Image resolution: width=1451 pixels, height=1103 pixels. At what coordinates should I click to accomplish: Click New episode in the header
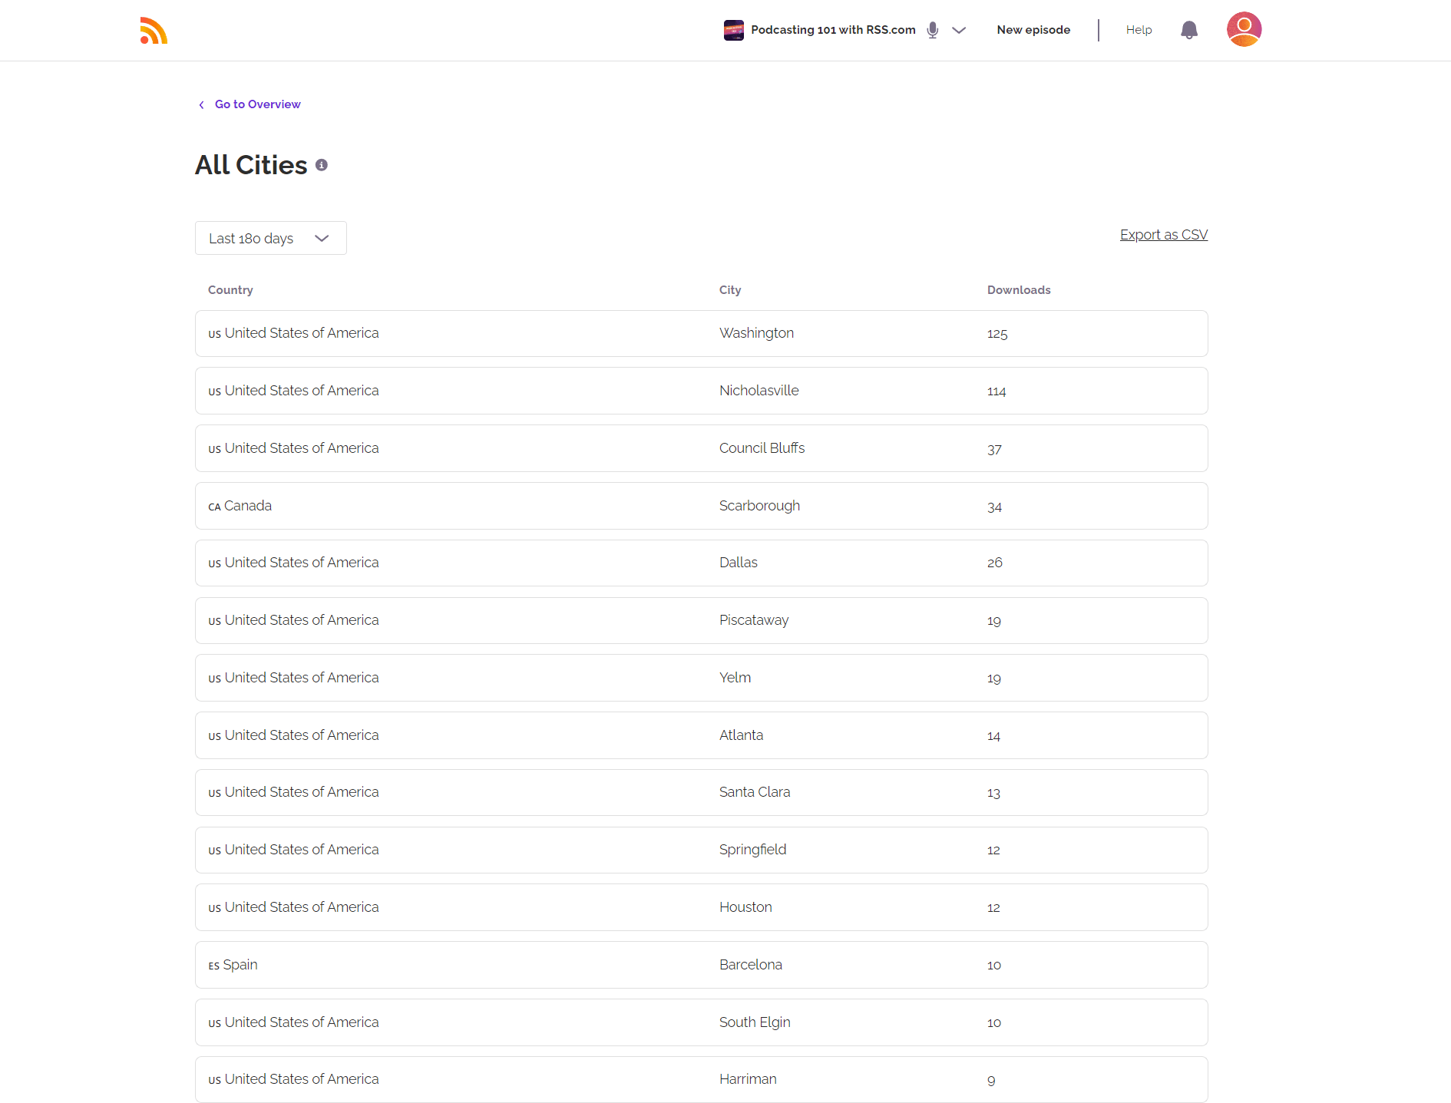coord(1033,30)
